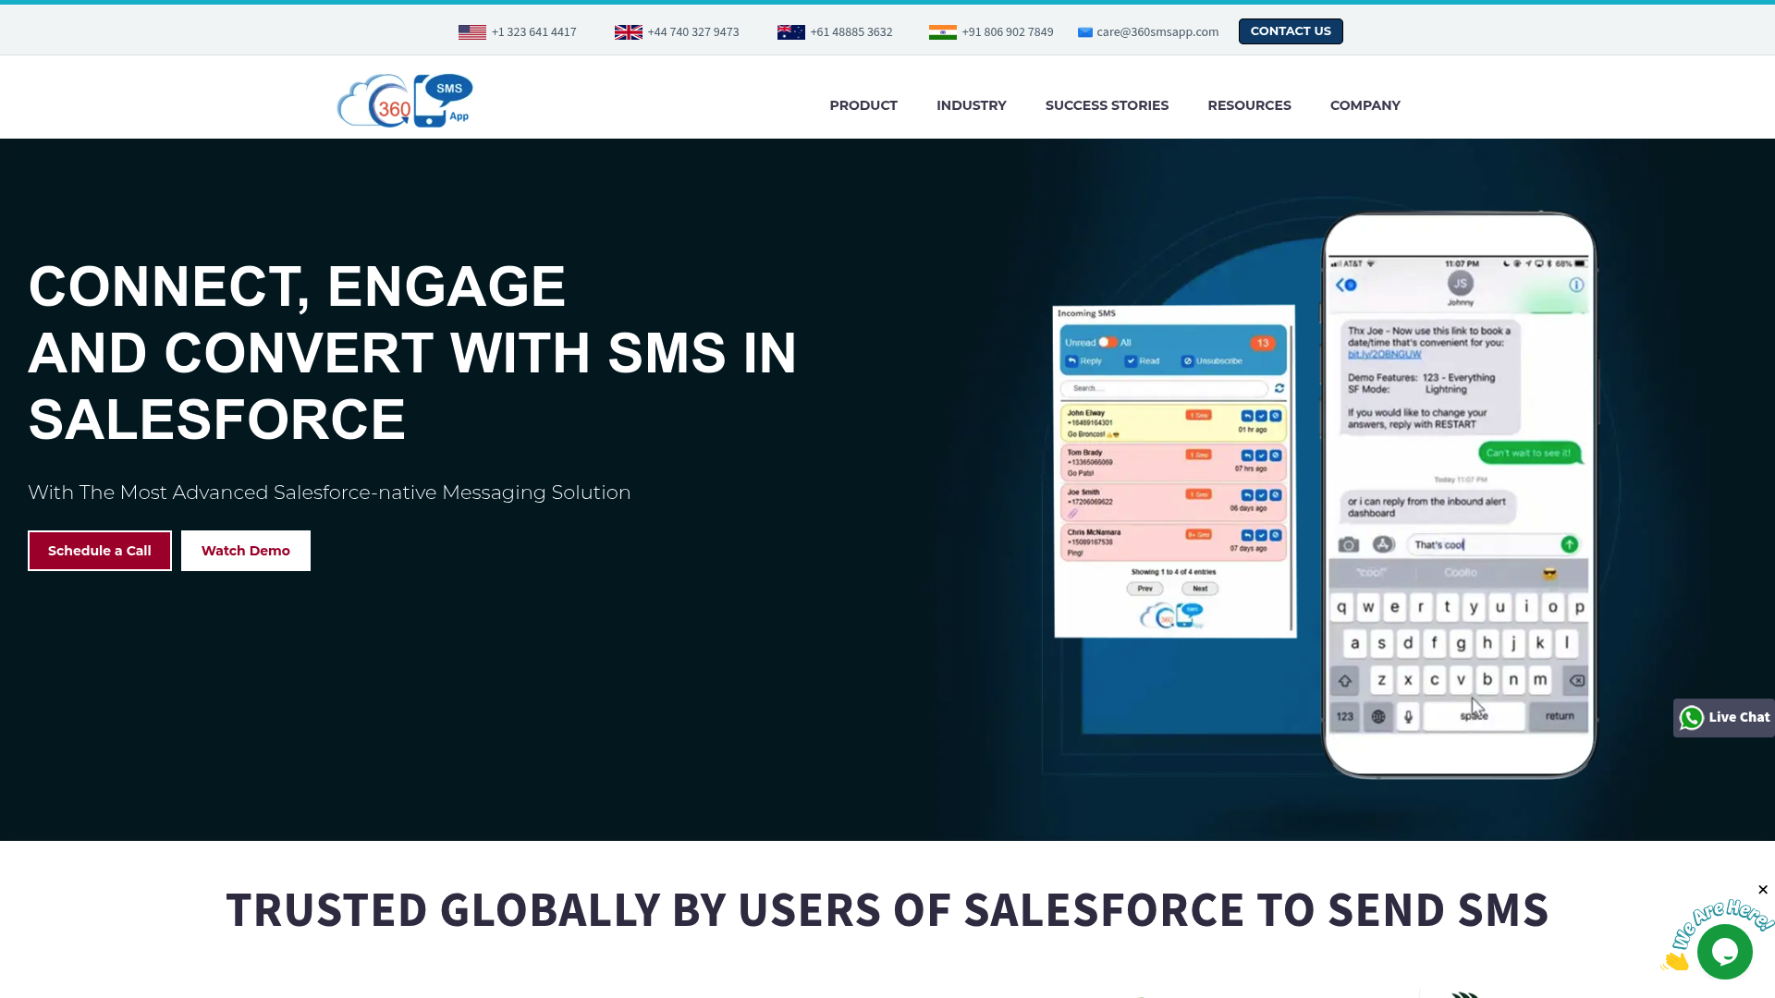This screenshot has width=1775, height=998.
Task: Click the UK flag icon
Action: coord(628,32)
